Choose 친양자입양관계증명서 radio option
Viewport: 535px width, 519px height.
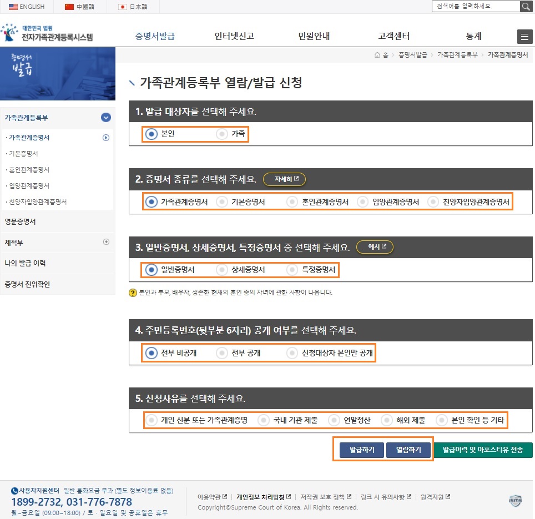pyautogui.click(x=433, y=202)
